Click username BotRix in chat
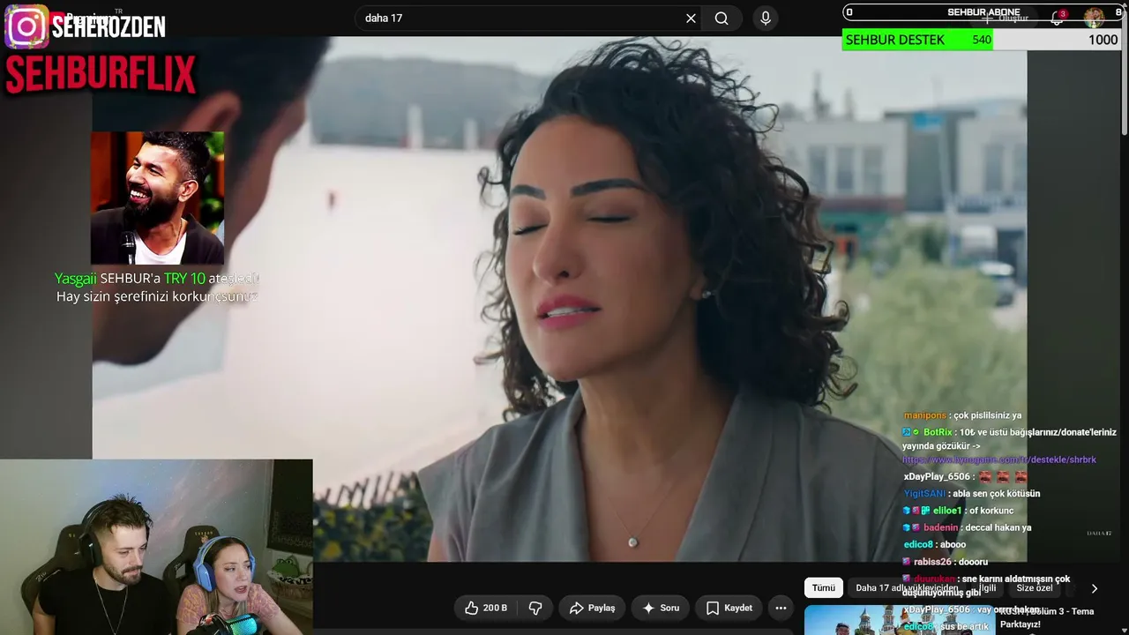The height and width of the screenshot is (635, 1129). point(938,432)
